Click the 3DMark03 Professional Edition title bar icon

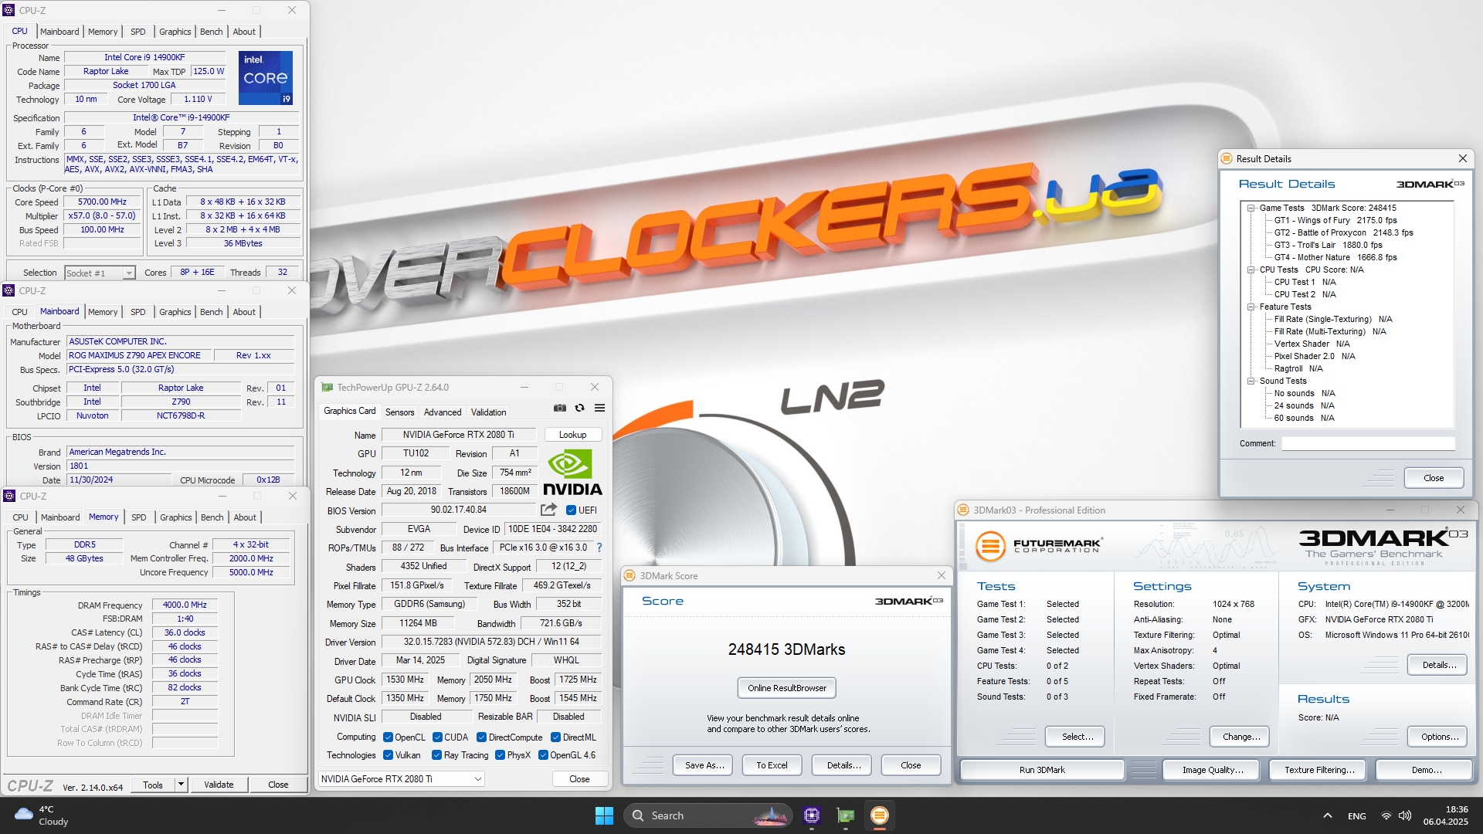[x=963, y=510]
